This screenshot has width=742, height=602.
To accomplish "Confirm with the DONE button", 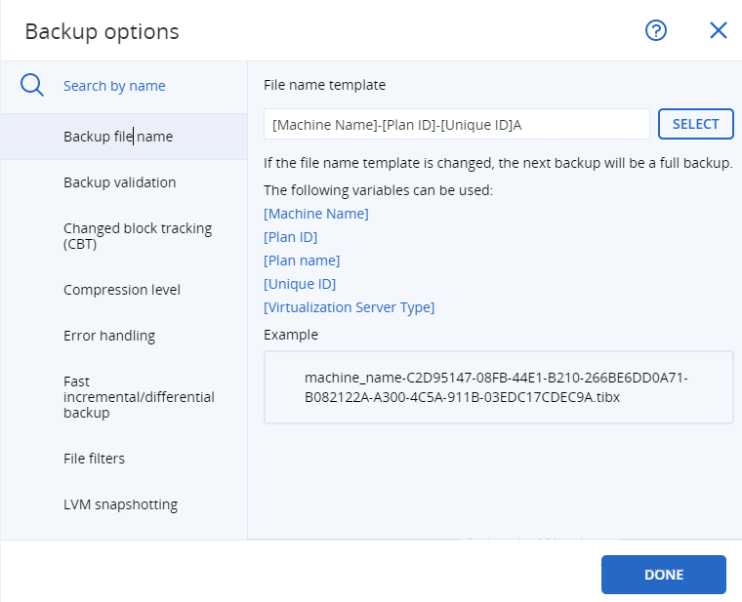I will pos(664,575).
